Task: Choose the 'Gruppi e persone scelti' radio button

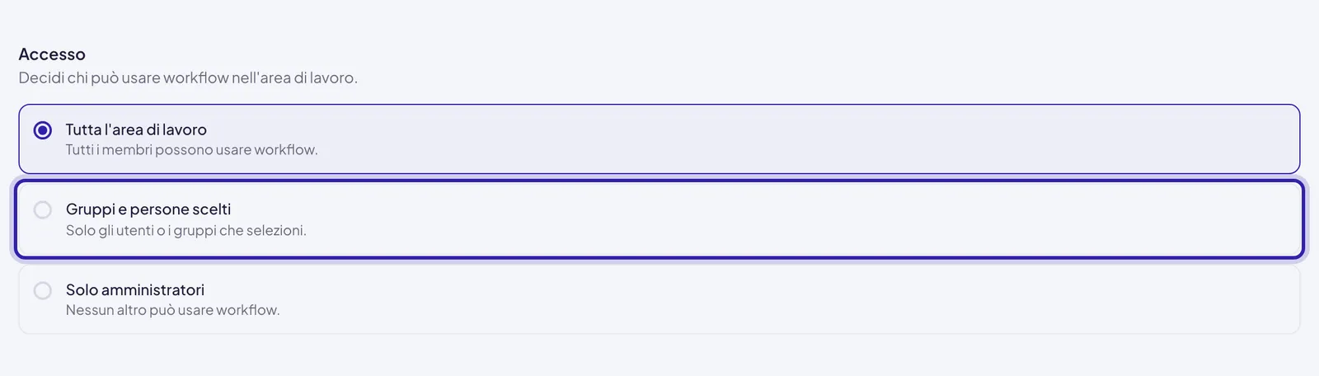Action: [43, 210]
